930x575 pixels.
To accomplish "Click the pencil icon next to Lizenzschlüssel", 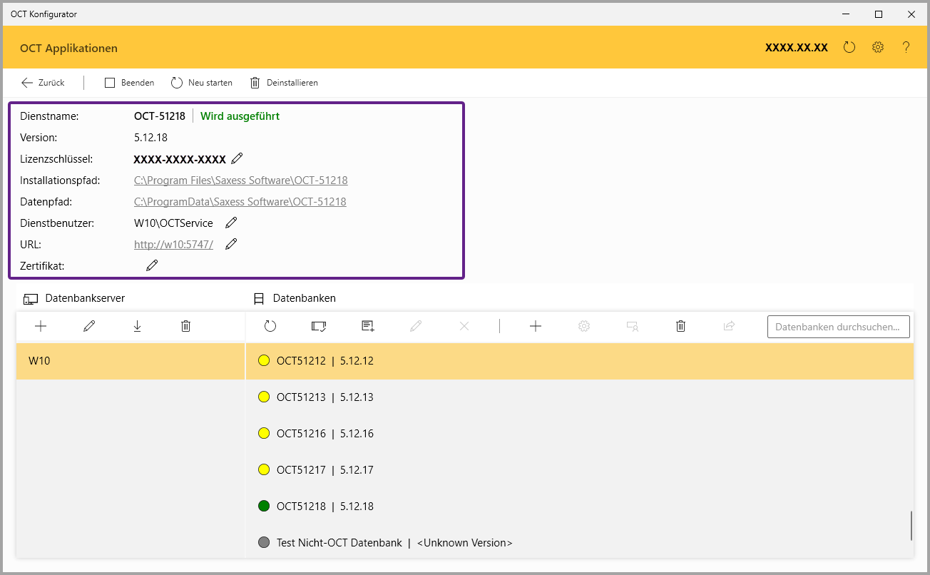I will [x=237, y=158].
